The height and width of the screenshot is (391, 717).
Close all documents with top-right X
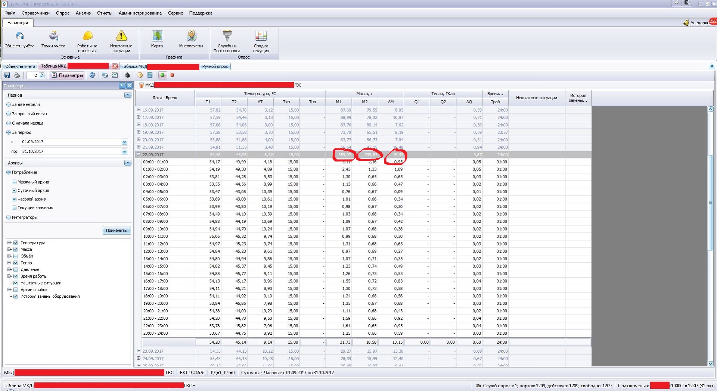tap(712, 66)
